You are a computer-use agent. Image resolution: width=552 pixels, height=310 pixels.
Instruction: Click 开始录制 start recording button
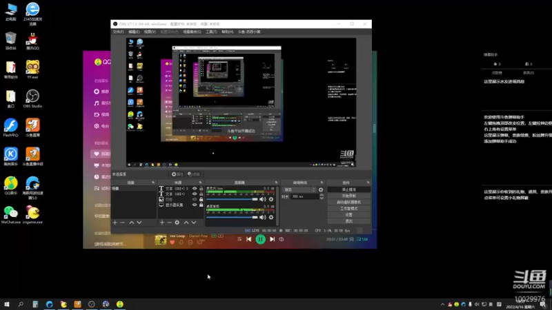(x=349, y=196)
